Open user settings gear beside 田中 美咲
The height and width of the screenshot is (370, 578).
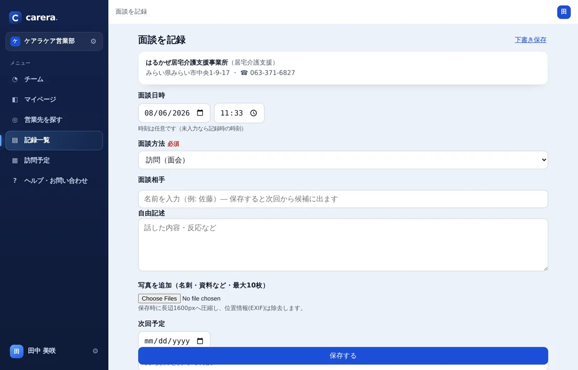coord(95,351)
